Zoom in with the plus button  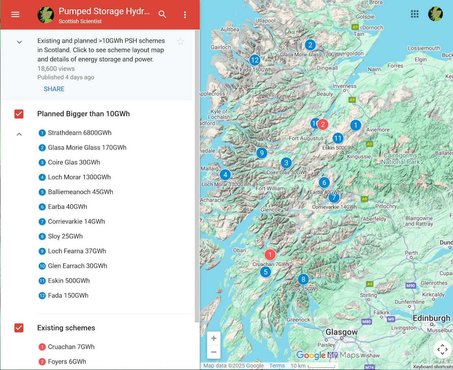point(214,338)
